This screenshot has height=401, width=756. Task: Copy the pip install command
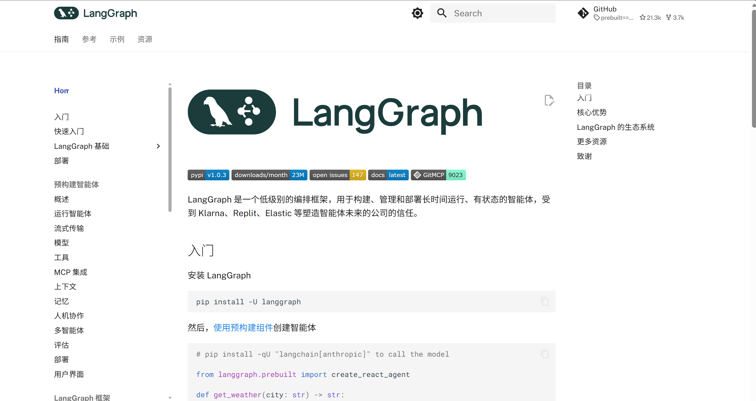coord(544,302)
